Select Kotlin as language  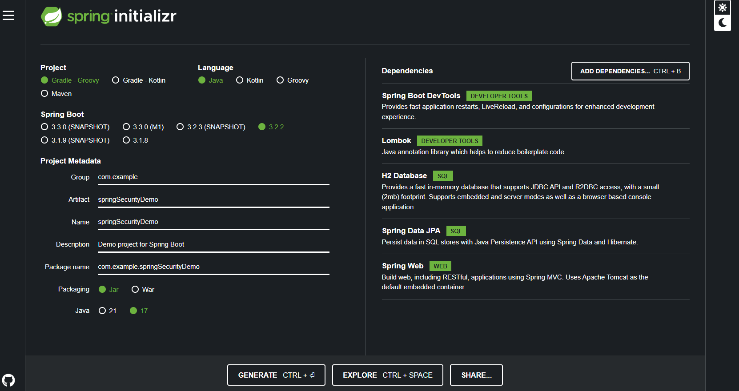point(250,80)
